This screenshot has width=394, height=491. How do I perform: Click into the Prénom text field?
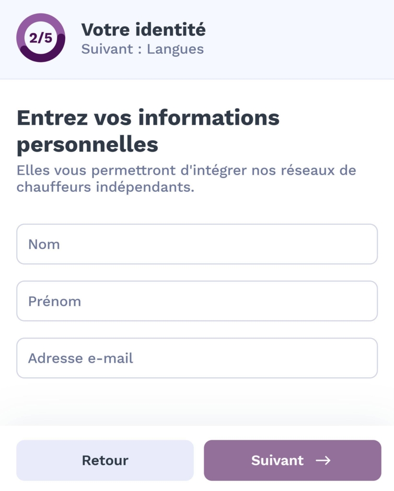coord(197,301)
